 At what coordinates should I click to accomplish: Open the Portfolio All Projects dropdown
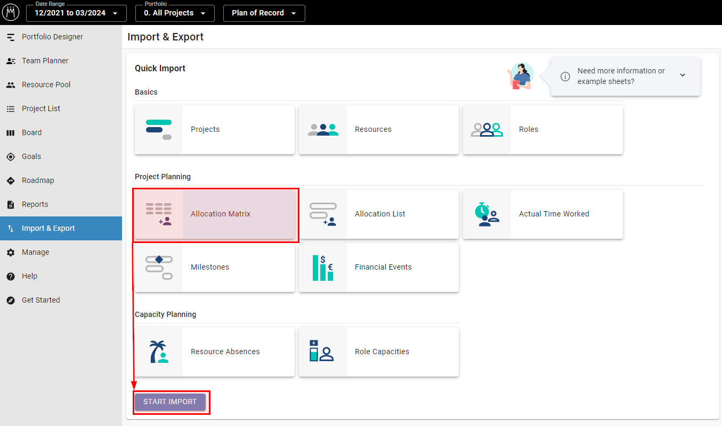[175, 13]
